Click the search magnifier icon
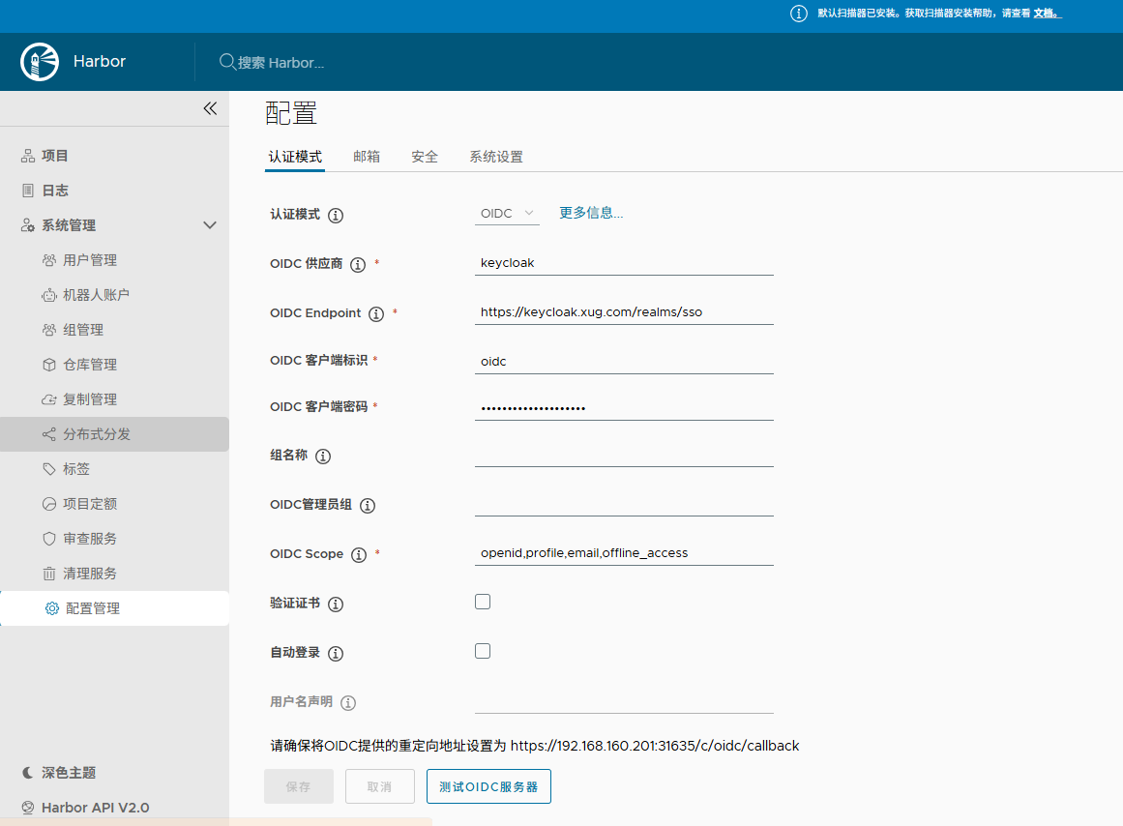Viewport: 1123px width, 826px height. [227, 62]
